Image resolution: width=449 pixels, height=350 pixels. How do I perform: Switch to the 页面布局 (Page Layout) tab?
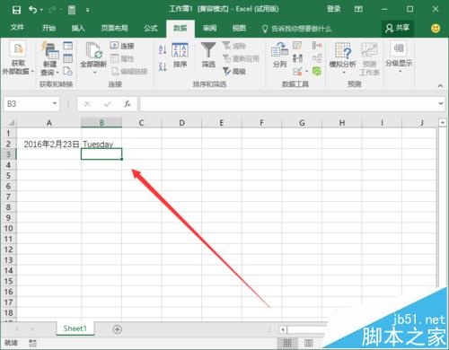pos(114,28)
